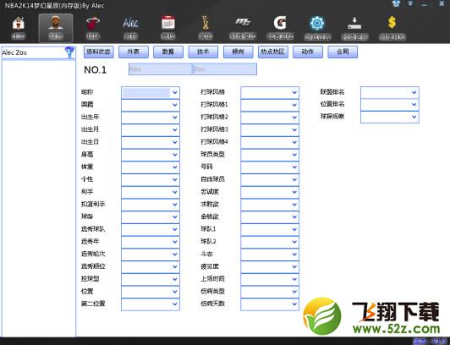The image size is (450, 345).
Task: Open the blue gear settings icon
Action: coord(317,23)
